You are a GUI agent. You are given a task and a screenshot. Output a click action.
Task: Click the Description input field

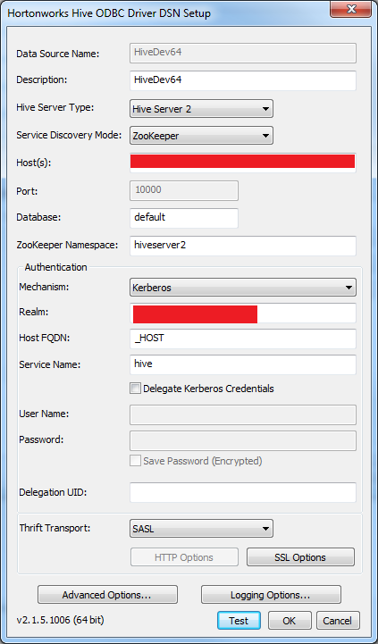pos(243,80)
